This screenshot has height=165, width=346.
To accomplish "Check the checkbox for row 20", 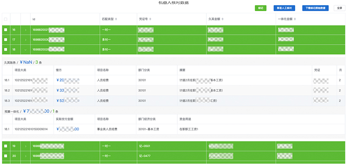I will click(x=6, y=156).
